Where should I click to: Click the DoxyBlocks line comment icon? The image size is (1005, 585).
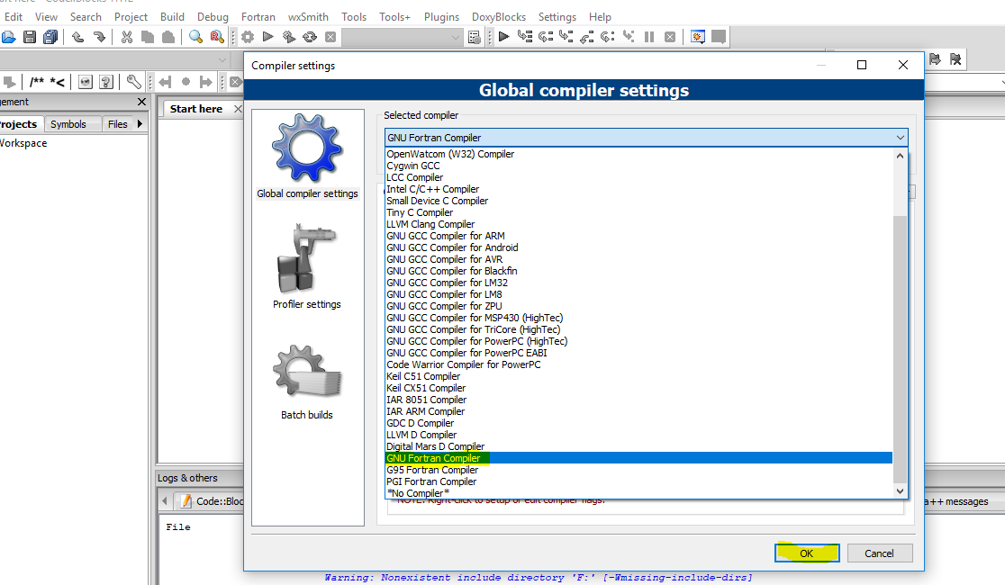57,82
